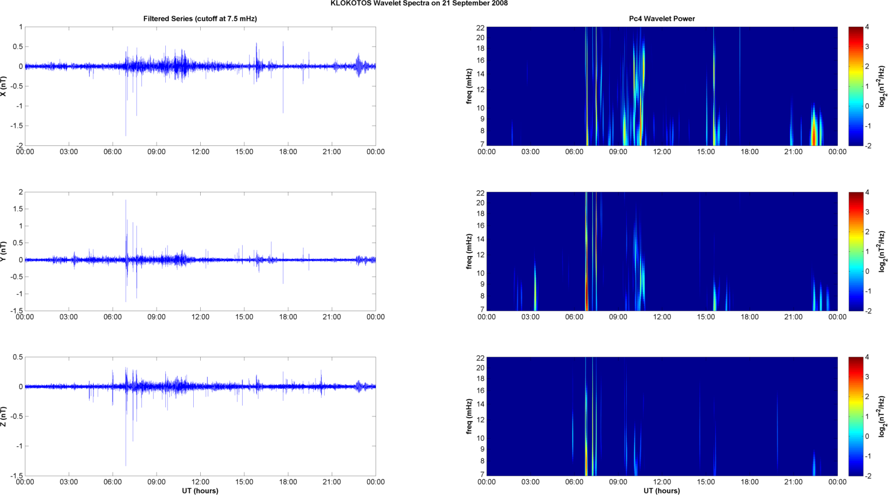Click the bottom spectrogram's color bar
This screenshot has width=888, height=495.
click(855, 416)
